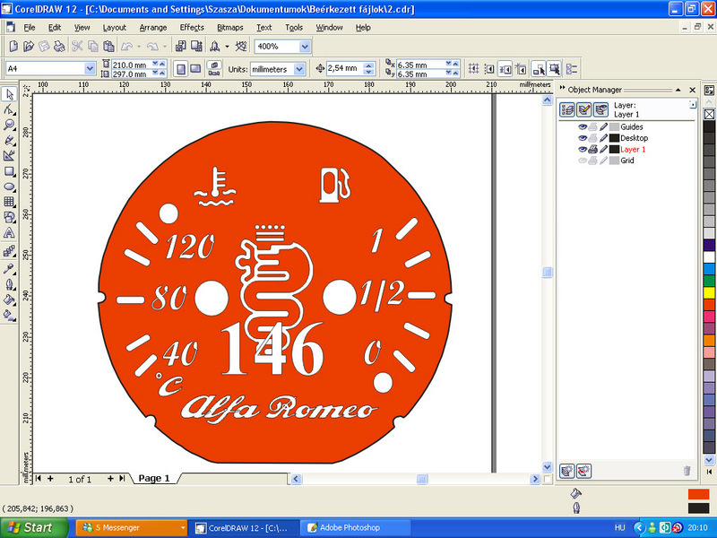Choose the Ellipse tool

(x=9, y=187)
